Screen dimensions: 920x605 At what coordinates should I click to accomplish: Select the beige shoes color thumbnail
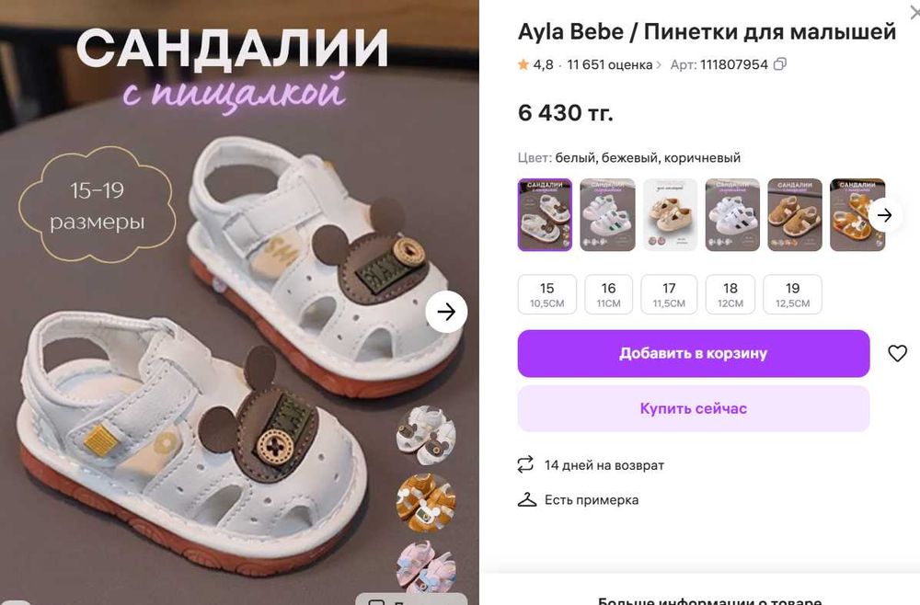[670, 215]
